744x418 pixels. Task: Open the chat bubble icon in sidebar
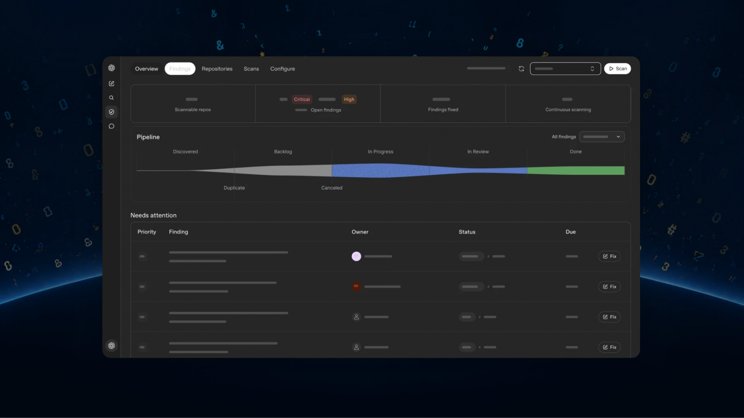pos(112,126)
